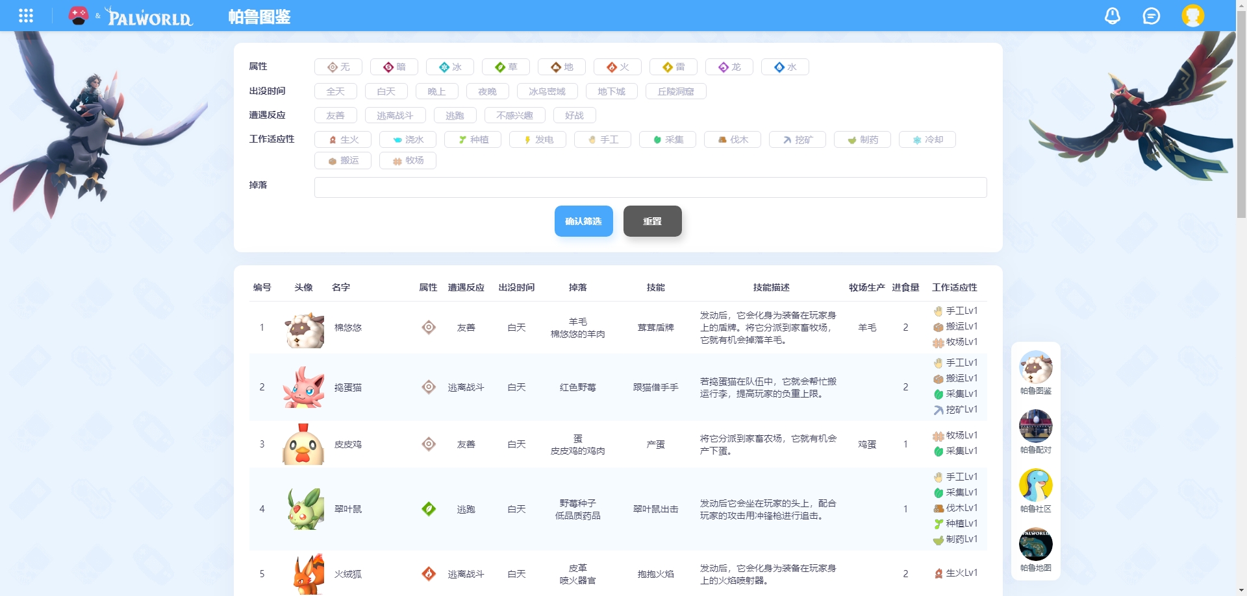
Task: Click fire attribute icon in 火绒狐 row
Action: coord(429,574)
